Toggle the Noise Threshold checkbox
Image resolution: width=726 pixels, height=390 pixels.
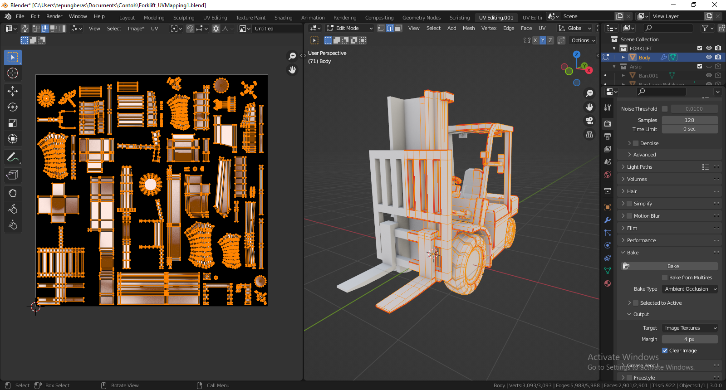(665, 109)
